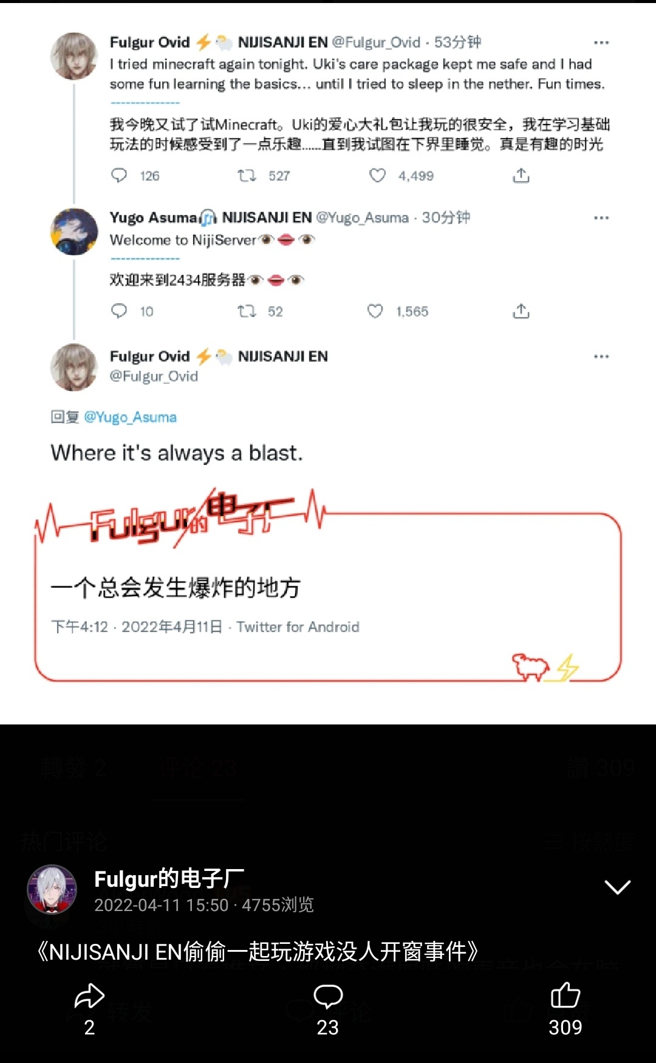This screenshot has height=1063, width=656.
Task: Like the post with thumbs-up icon
Action: pos(565,996)
